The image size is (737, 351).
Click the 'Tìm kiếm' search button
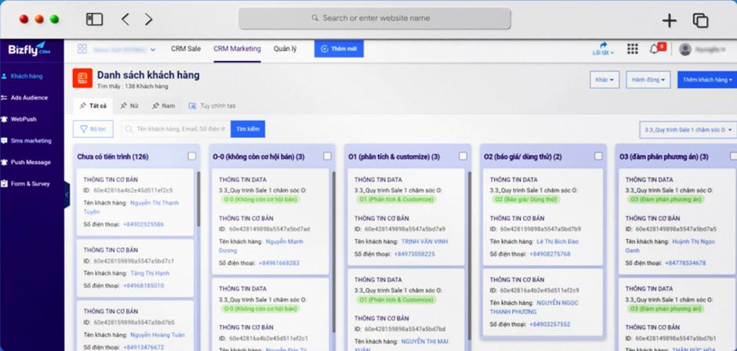pyautogui.click(x=248, y=128)
